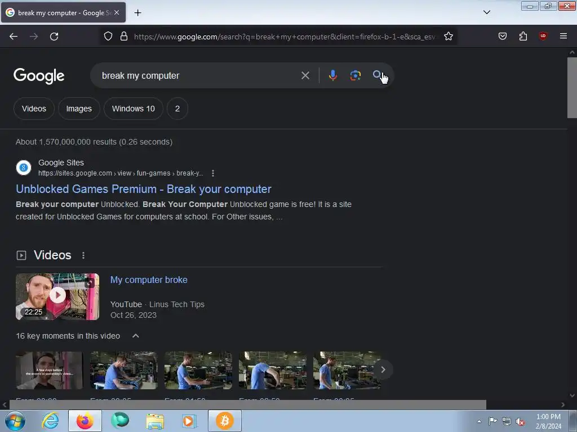Open the Extensions puzzle icon
Image resolution: width=577 pixels, height=432 pixels.
click(x=523, y=36)
